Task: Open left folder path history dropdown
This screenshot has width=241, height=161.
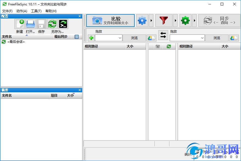Action: coord(120,38)
